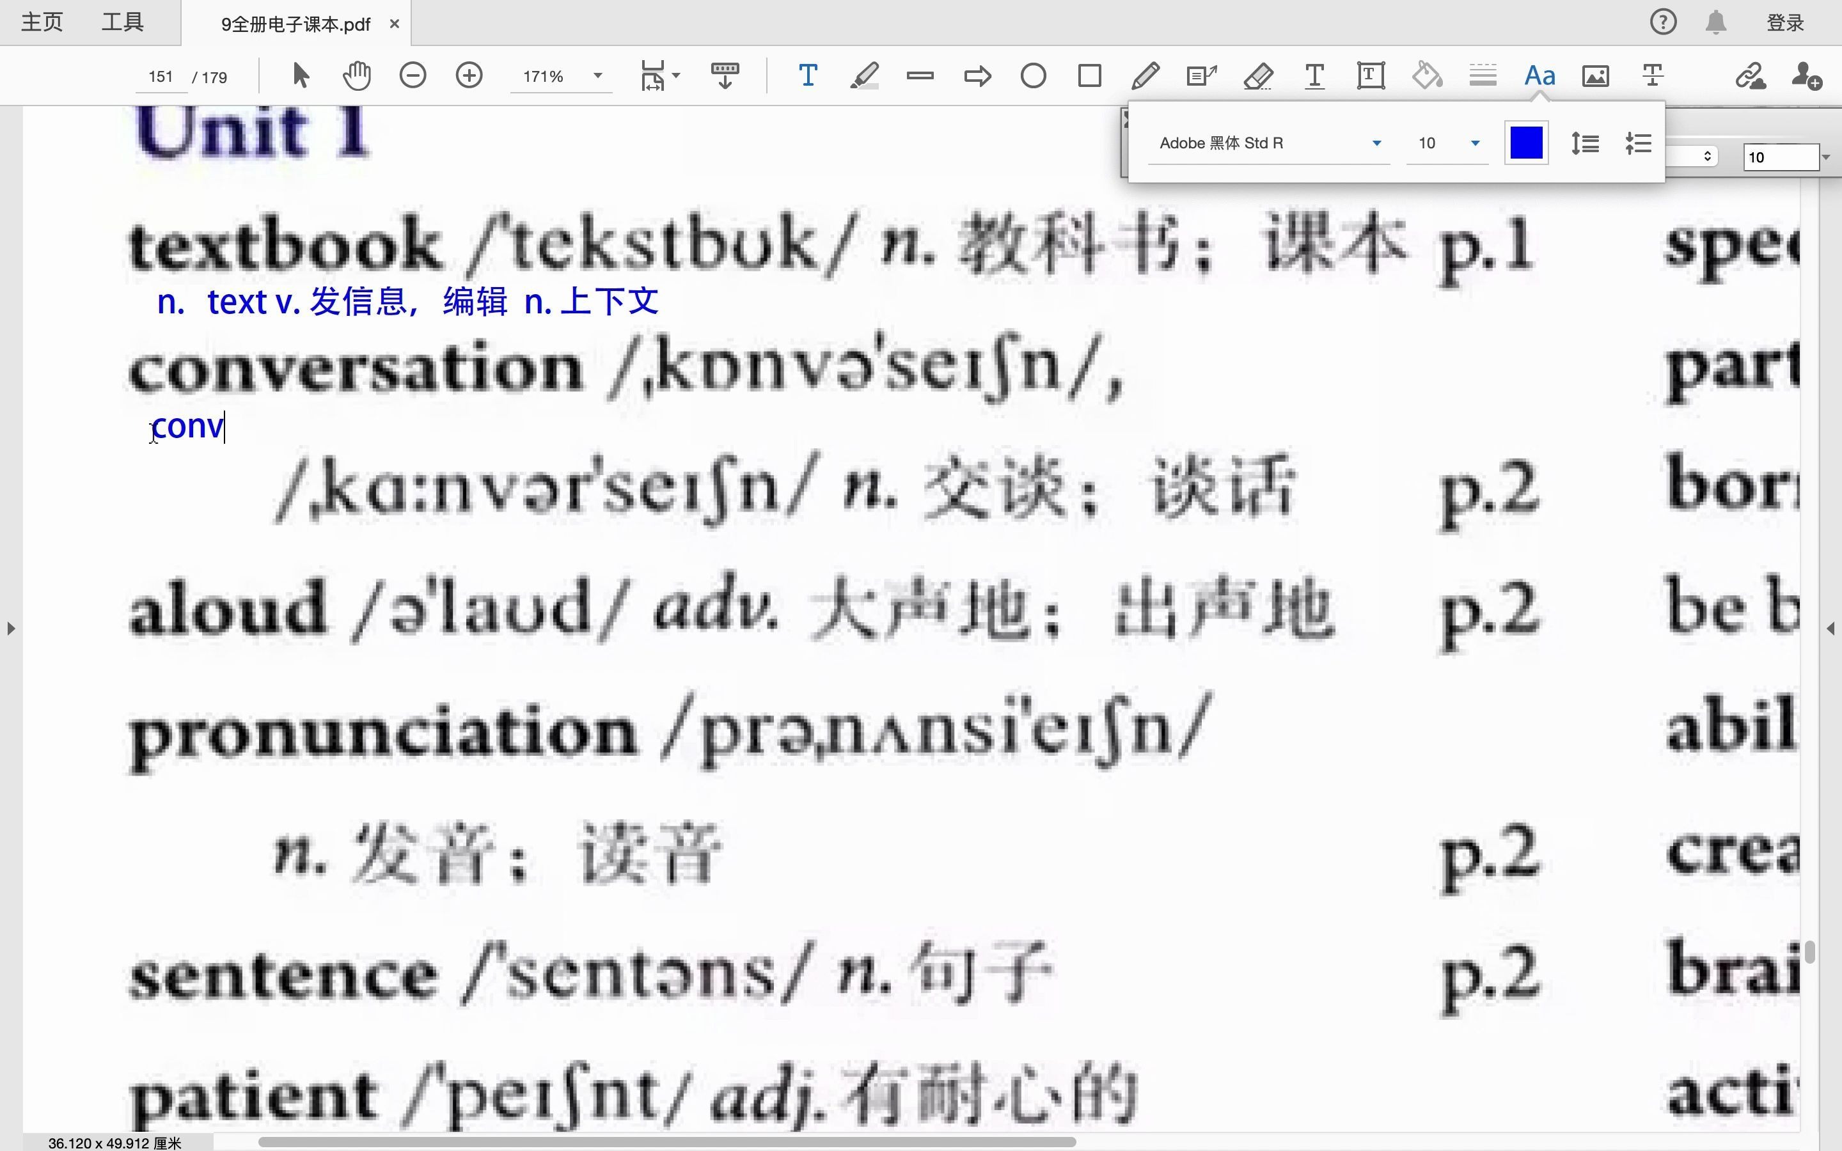Screen dimensions: 1842x1151
Task: Activate the Highlighter annotation tool
Action: coord(864,75)
